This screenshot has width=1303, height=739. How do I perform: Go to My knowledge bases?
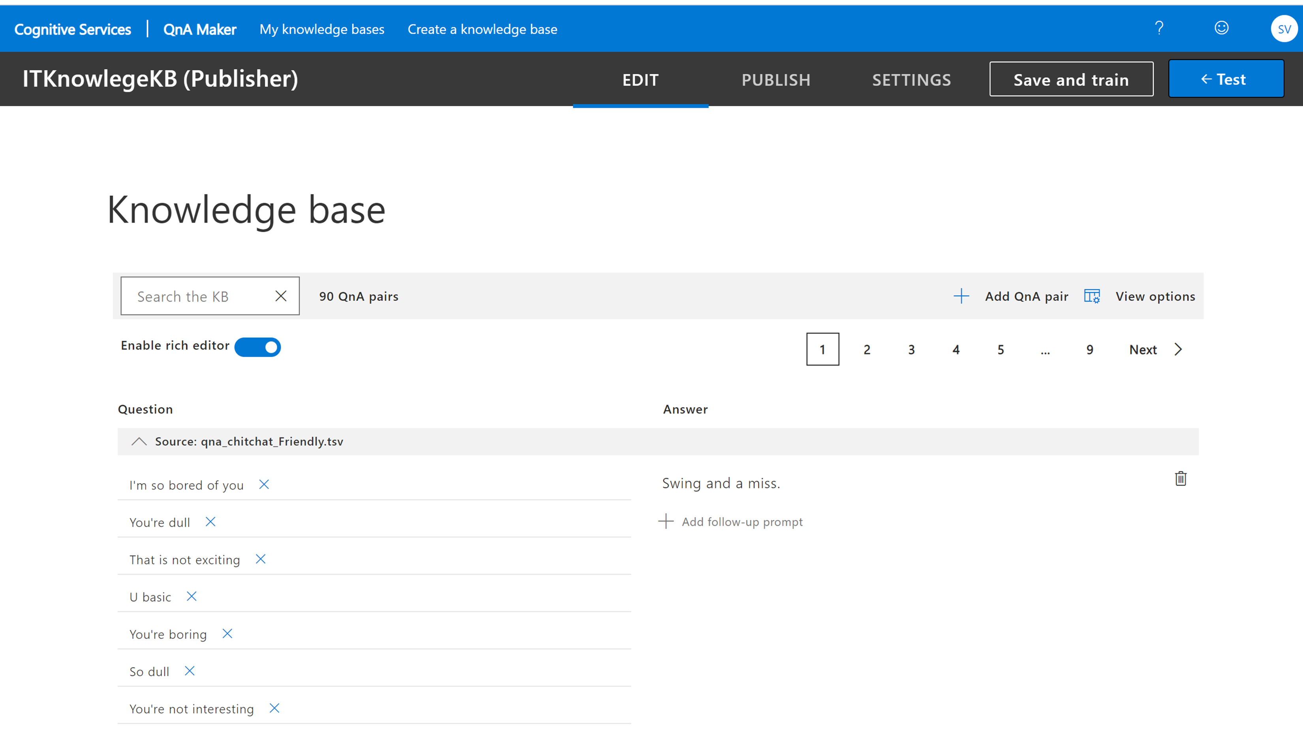322,30
